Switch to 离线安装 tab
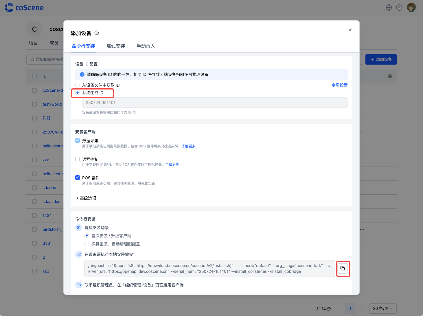 (x=116, y=46)
